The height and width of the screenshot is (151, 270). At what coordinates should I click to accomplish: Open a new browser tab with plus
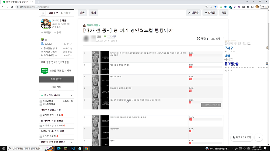(38, 2)
